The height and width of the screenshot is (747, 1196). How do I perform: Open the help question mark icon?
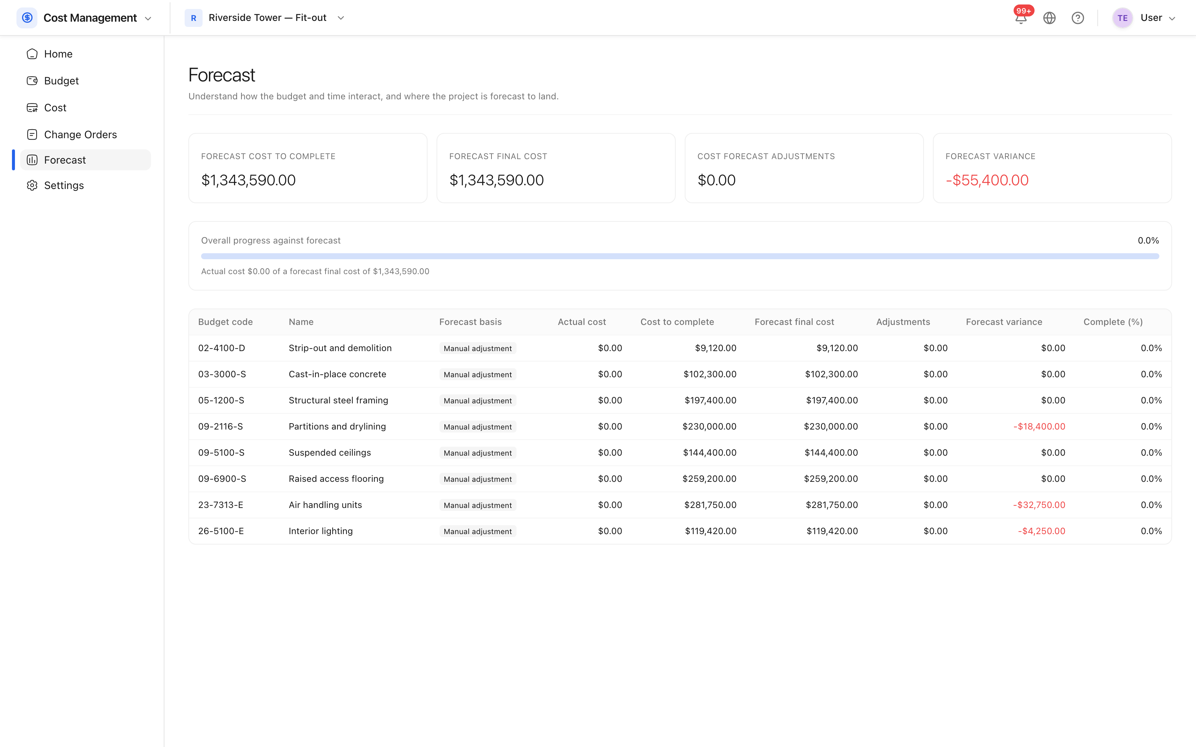(1078, 18)
